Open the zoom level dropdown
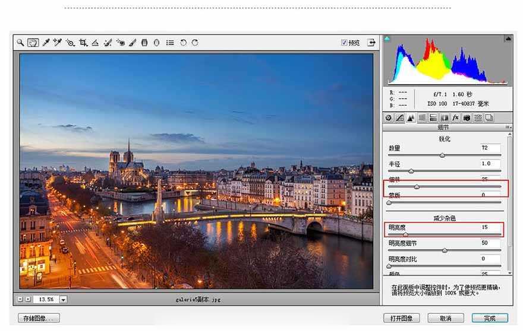The height and width of the screenshot is (331, 523). (x=63, y=300)
